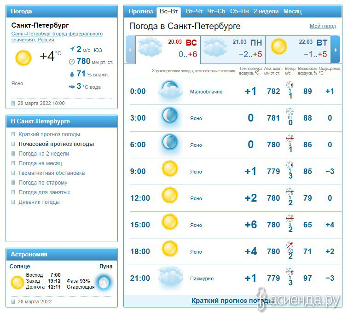348x313 pixels.
Task: Click the crescent moon icon at 3:00
Action: tap(170, 116)
